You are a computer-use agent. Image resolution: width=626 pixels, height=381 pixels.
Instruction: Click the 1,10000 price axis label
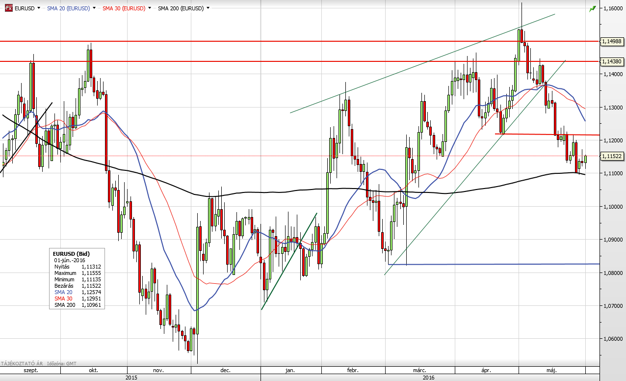(614, 207)
